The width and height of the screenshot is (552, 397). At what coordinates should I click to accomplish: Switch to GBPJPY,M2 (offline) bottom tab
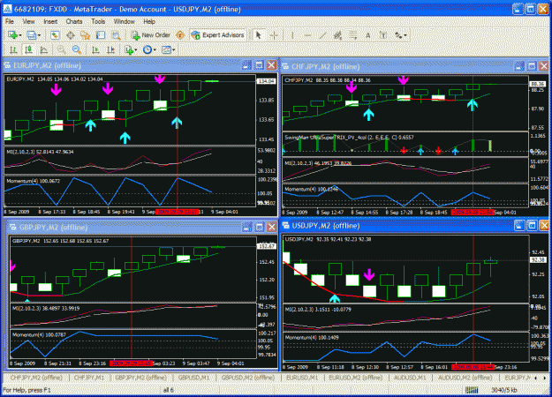coord(140,378)
